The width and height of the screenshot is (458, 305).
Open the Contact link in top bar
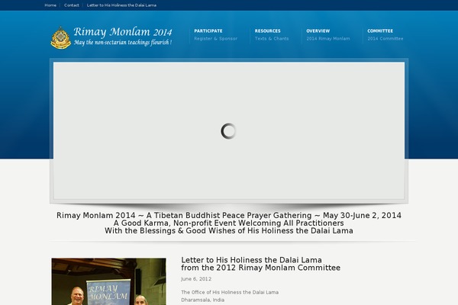(x=72, y=5)
